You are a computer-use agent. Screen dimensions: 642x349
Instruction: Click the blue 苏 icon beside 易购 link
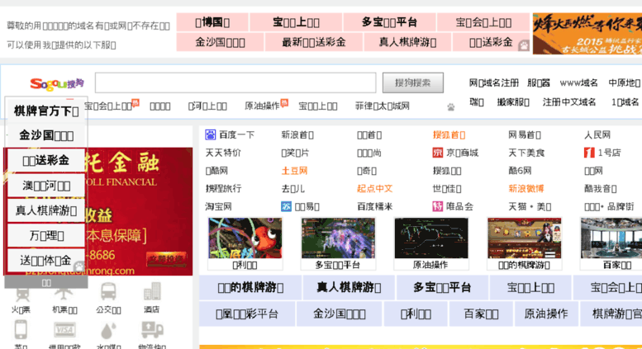pyautogui.click(x=286, y=206)
